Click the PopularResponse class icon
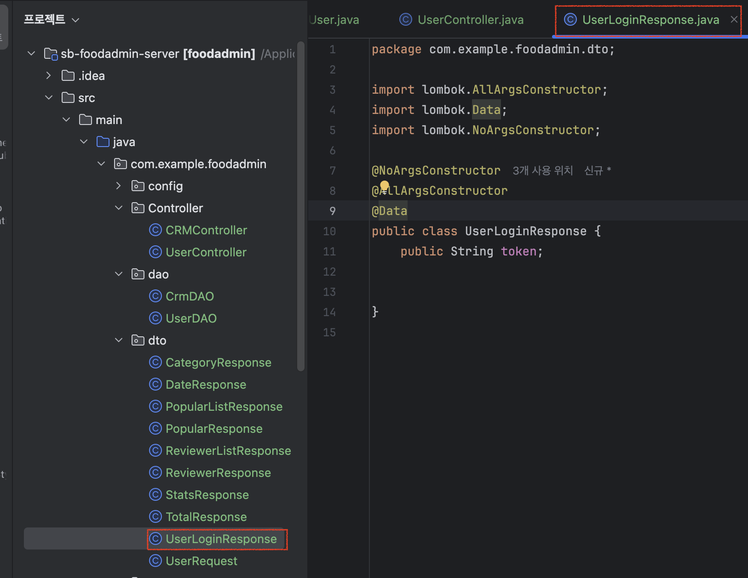Image resolution: width=748 pixels, height=578 pixels. 155,428
